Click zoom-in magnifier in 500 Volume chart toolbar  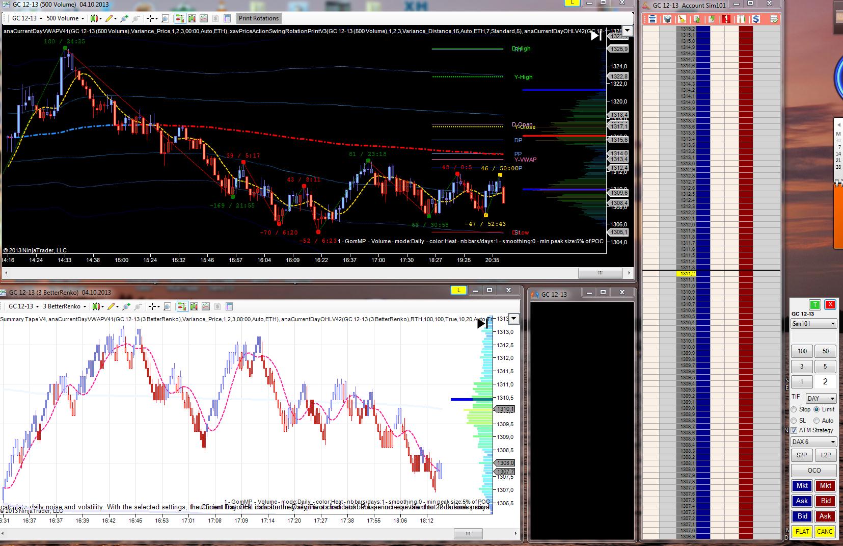tap(124, 18)
